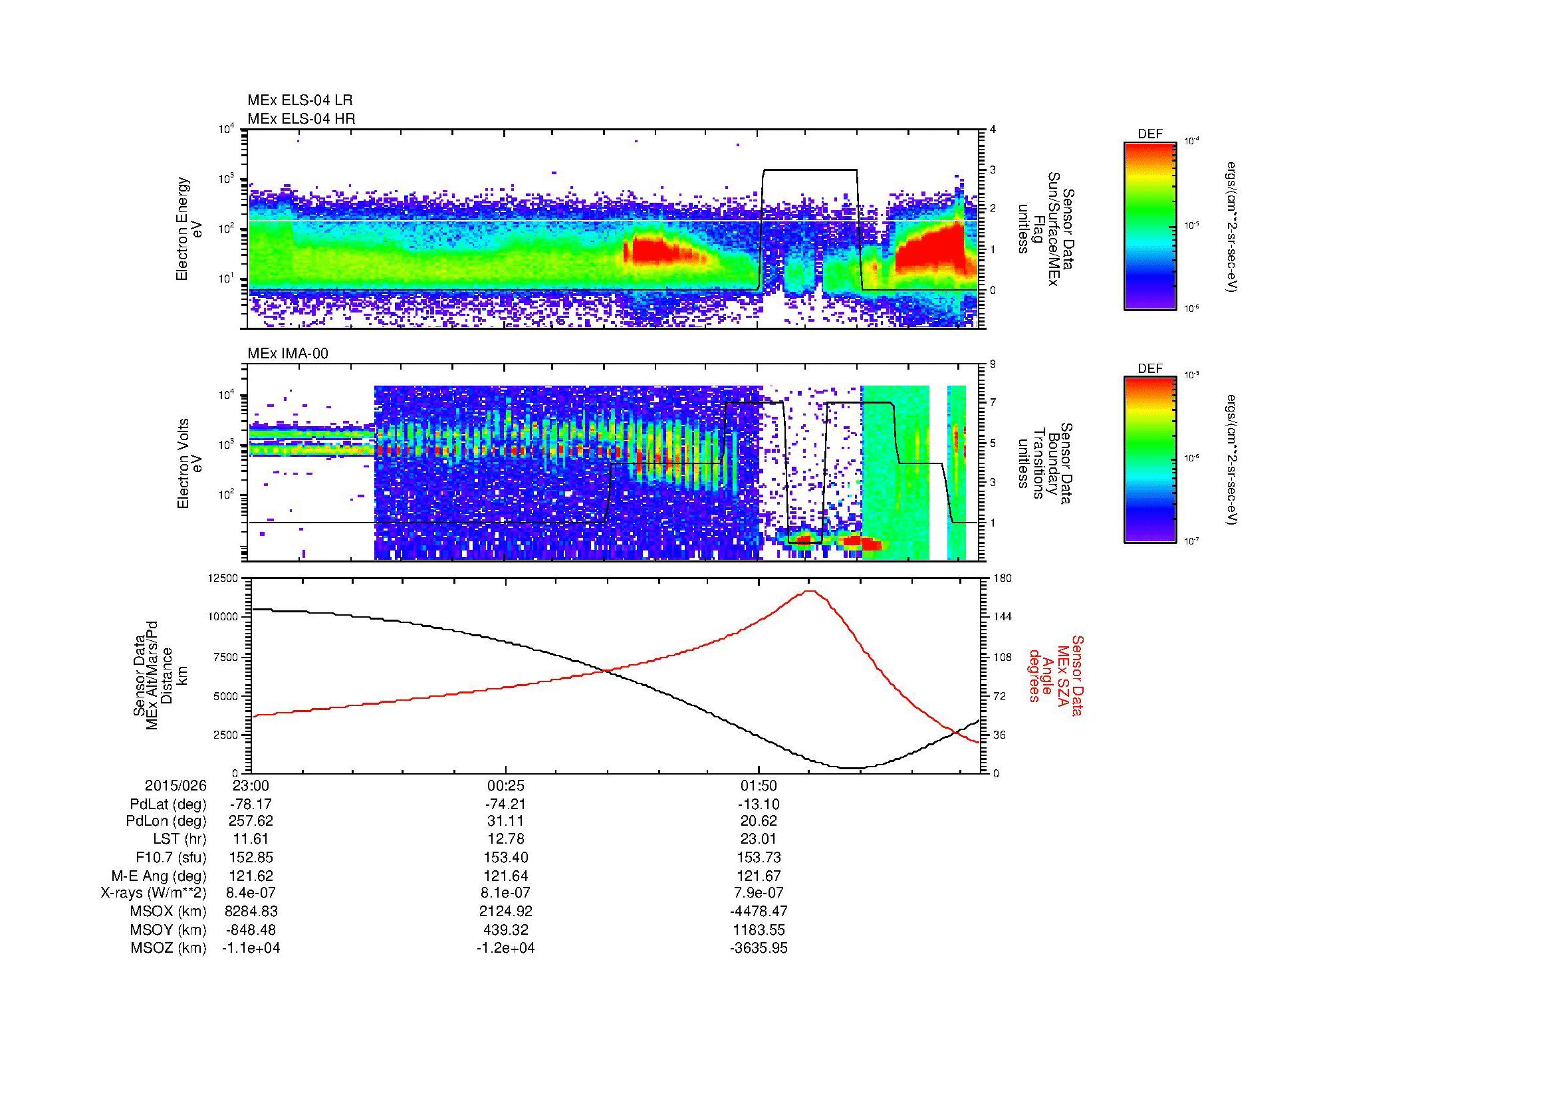
Task: Click the time tick label '00:25'
Action: tap(505, 785)
